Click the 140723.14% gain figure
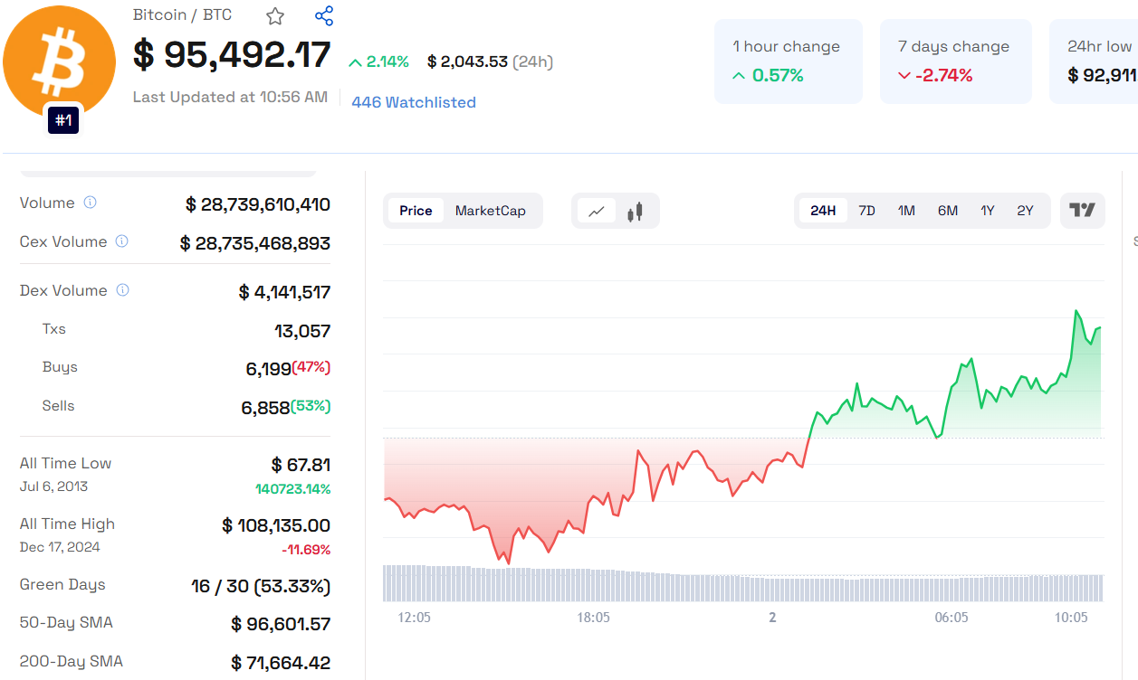1138x680 pixels. (293, 489)
